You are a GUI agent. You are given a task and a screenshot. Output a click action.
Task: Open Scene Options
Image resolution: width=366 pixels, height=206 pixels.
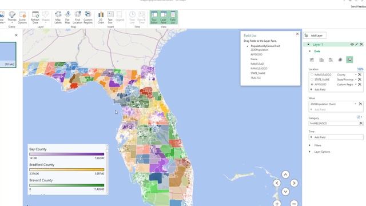(22, 17)
